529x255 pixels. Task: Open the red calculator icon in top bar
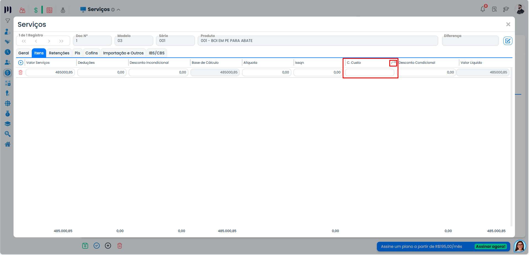click(x=49, y=10)
